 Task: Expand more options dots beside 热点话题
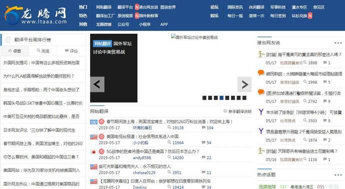[x=338, y=175]
